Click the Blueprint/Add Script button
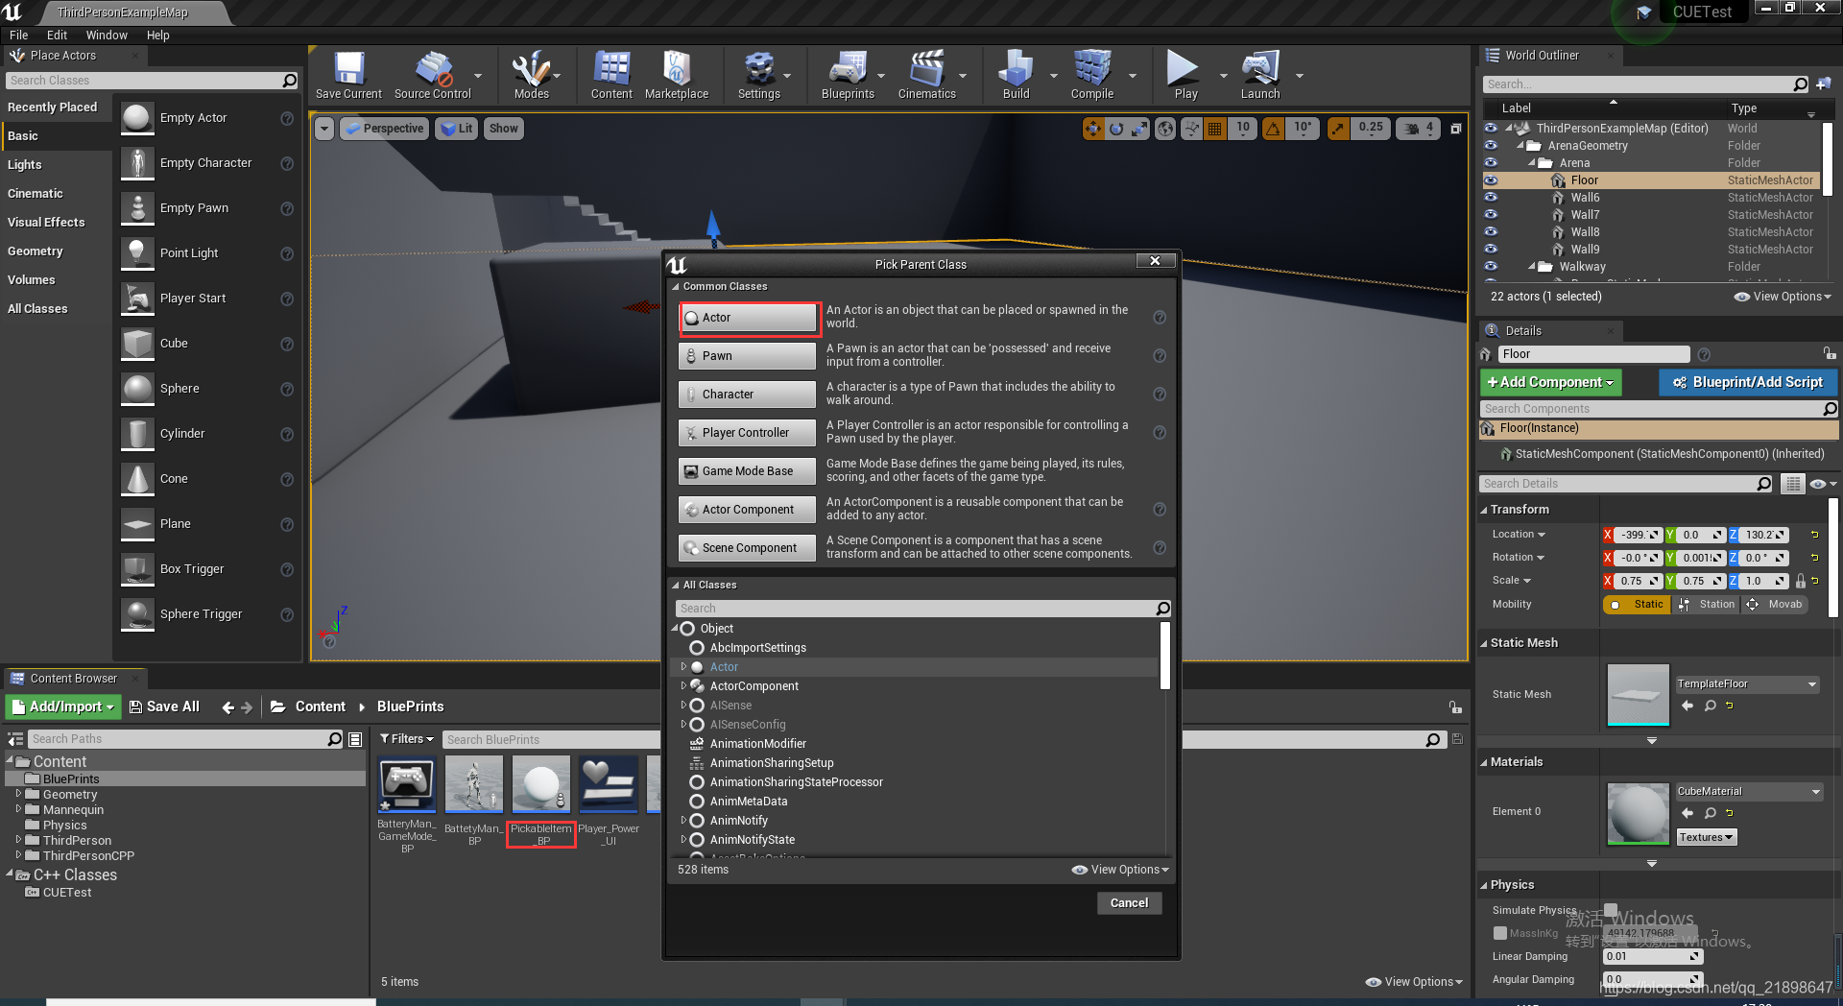 (1747, 382)
